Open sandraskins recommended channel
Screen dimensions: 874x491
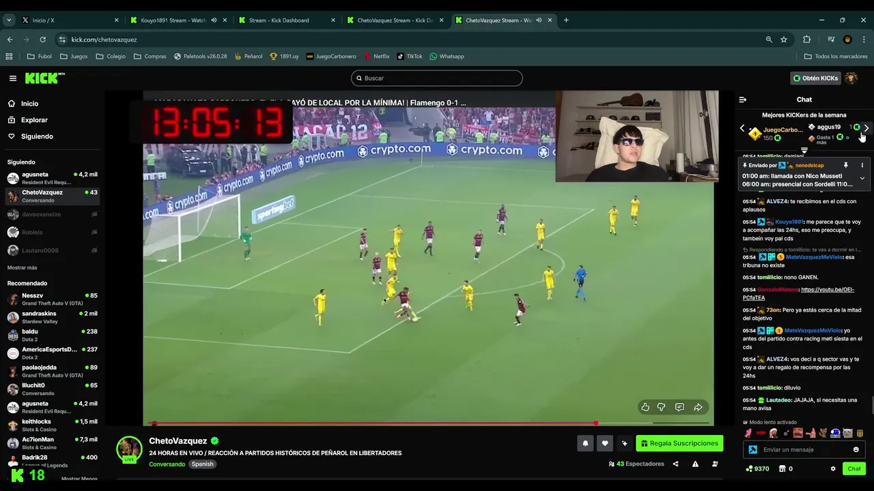52,317
